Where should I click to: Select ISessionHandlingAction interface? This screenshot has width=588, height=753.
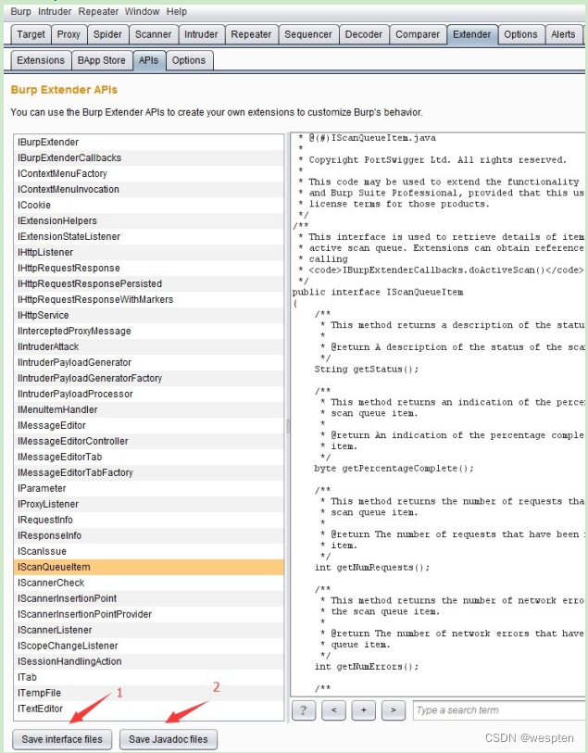[149, 661]
